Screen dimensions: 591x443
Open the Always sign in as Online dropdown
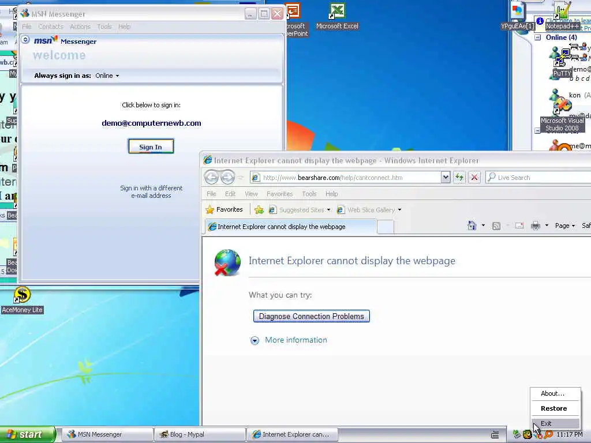(x=107, y=76)
